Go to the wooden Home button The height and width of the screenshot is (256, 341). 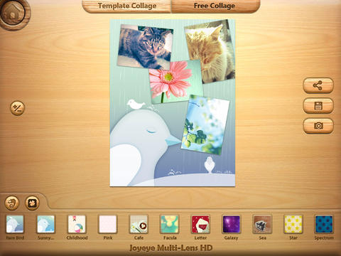point(13,14)
